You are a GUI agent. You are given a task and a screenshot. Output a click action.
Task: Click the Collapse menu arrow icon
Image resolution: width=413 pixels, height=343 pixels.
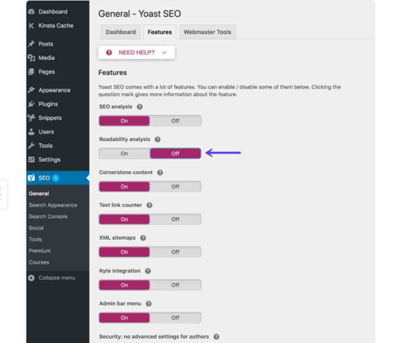point(31,278)
